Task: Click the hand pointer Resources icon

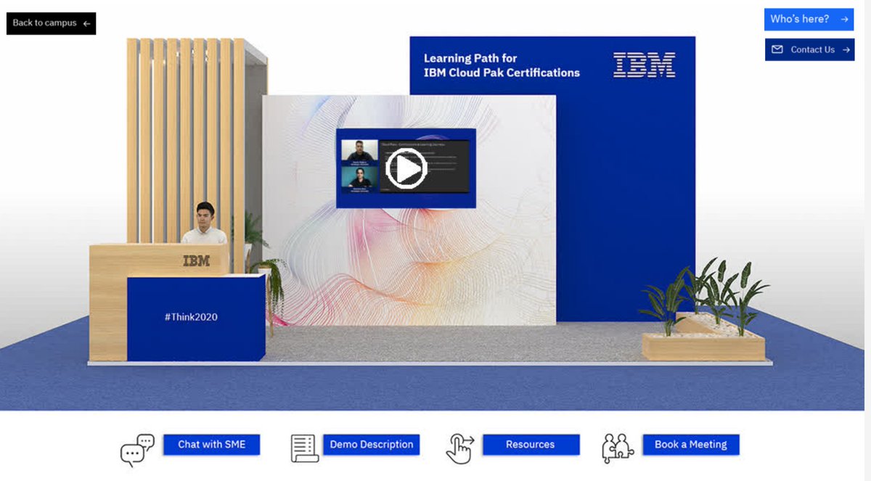Action: 459,448
